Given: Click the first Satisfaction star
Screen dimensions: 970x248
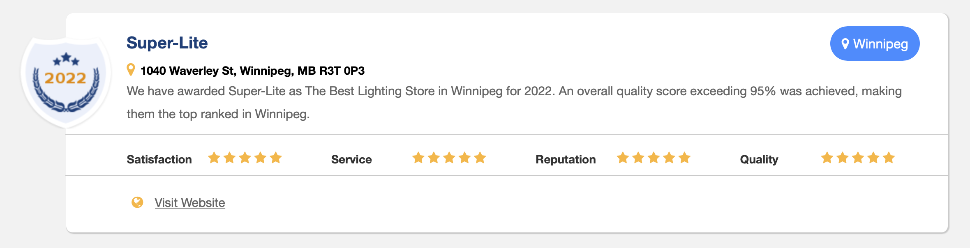Looking at the screenshot, I should point(214,158).
